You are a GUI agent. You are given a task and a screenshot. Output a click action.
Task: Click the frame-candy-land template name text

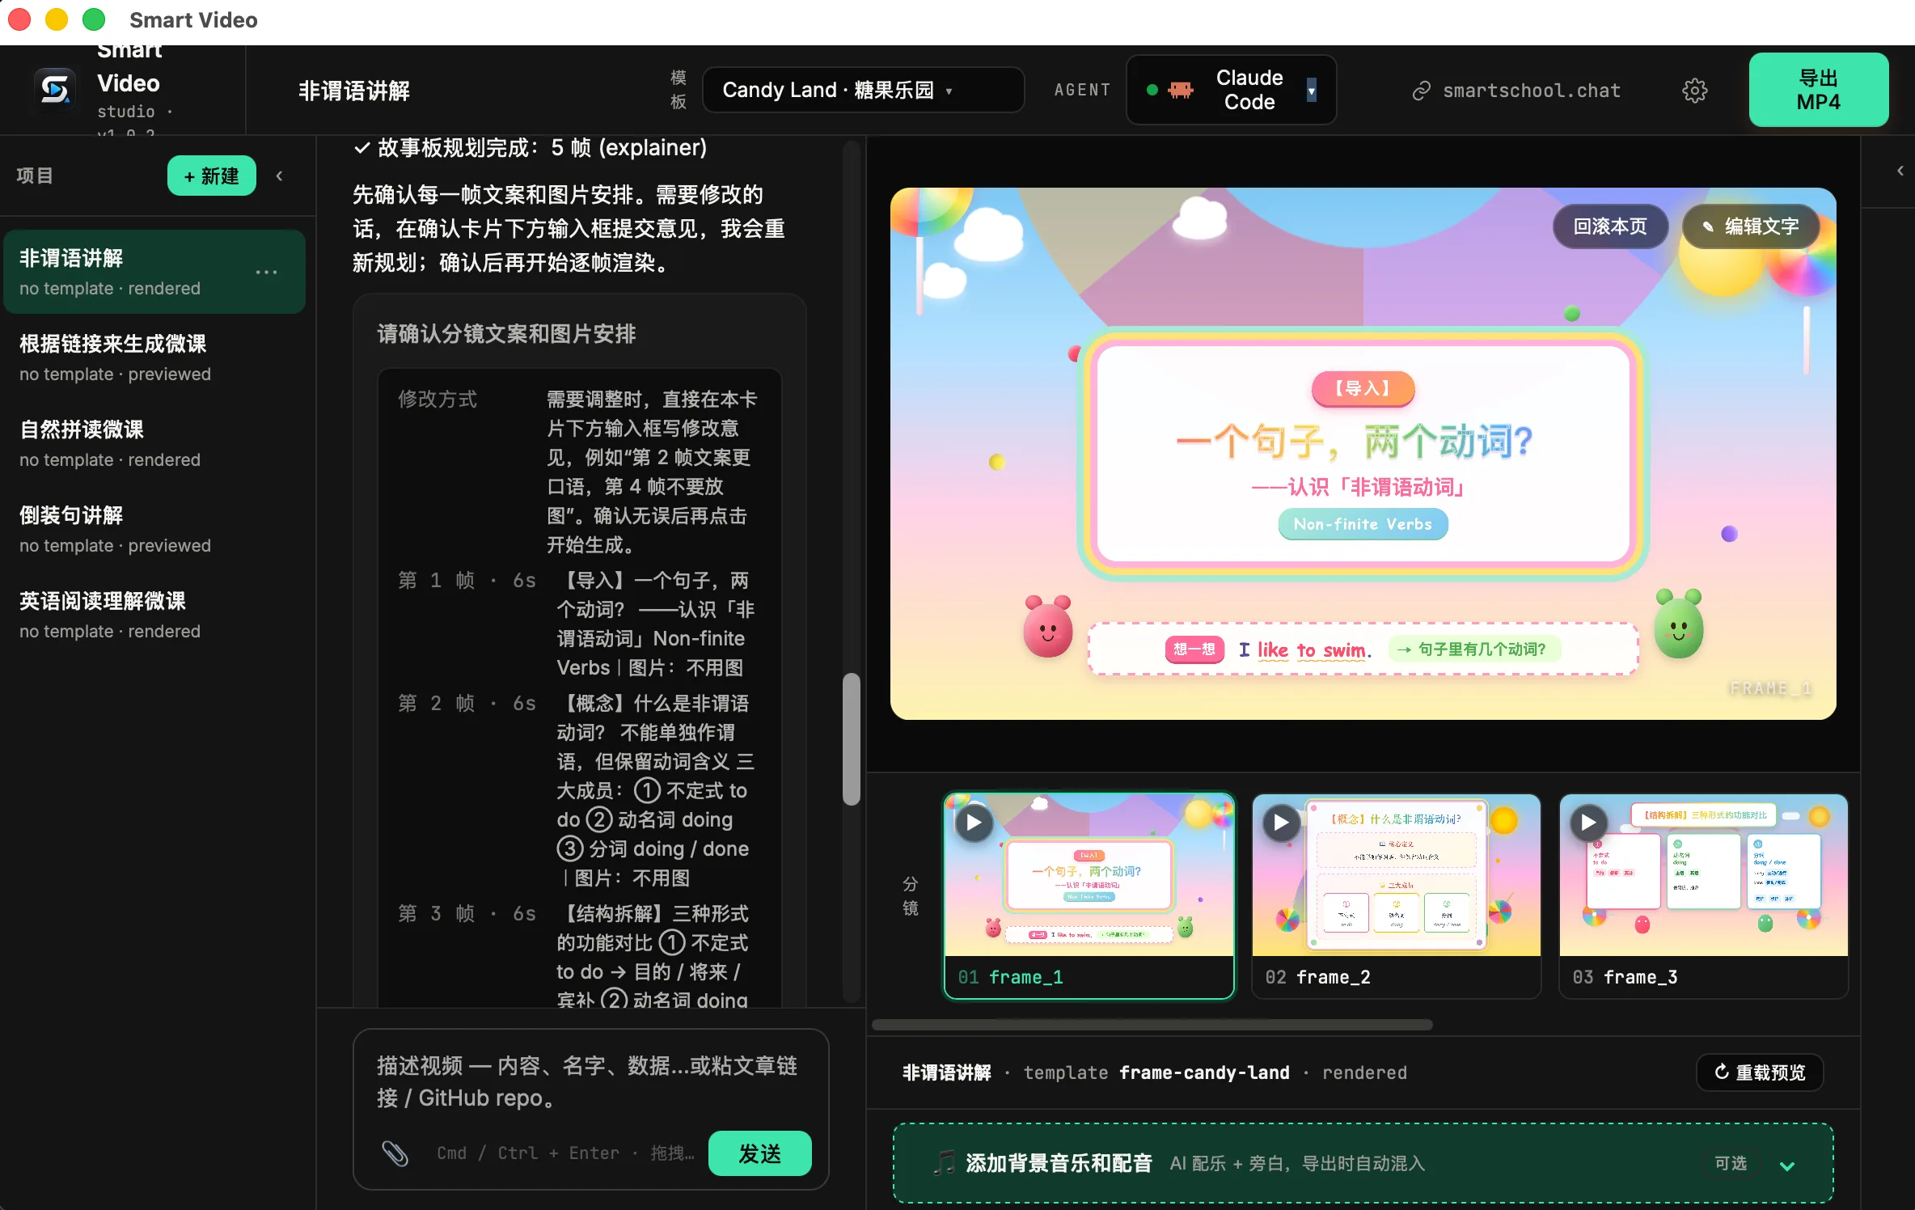1204,1072
